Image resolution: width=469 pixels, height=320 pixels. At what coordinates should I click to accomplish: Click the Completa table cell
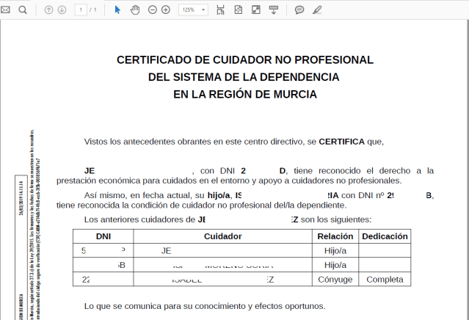tap(385, 280)
